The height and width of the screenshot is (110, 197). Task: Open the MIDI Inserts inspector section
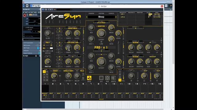coord(31,46)
